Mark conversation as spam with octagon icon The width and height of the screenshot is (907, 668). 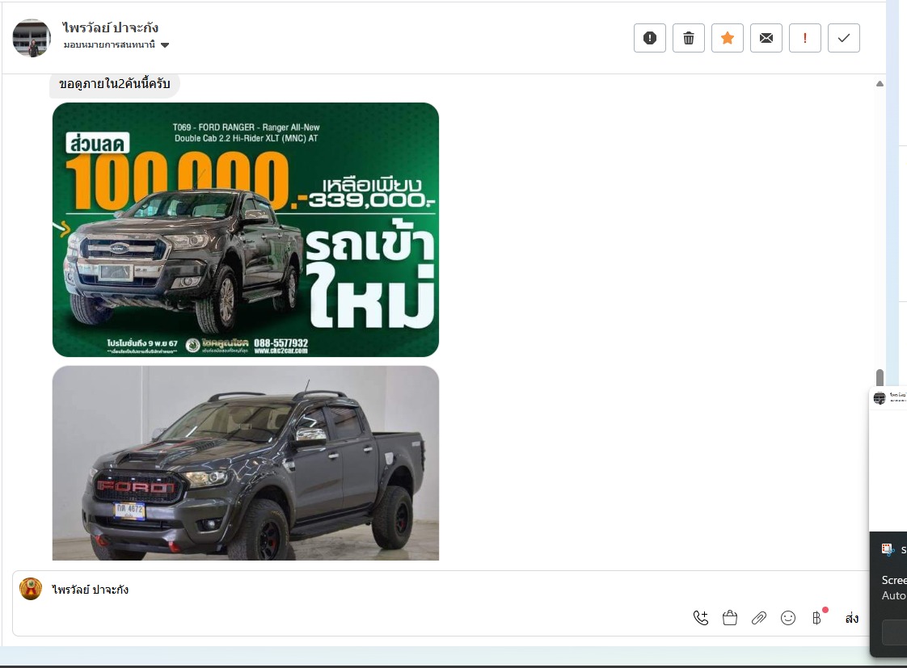[650, 38]
